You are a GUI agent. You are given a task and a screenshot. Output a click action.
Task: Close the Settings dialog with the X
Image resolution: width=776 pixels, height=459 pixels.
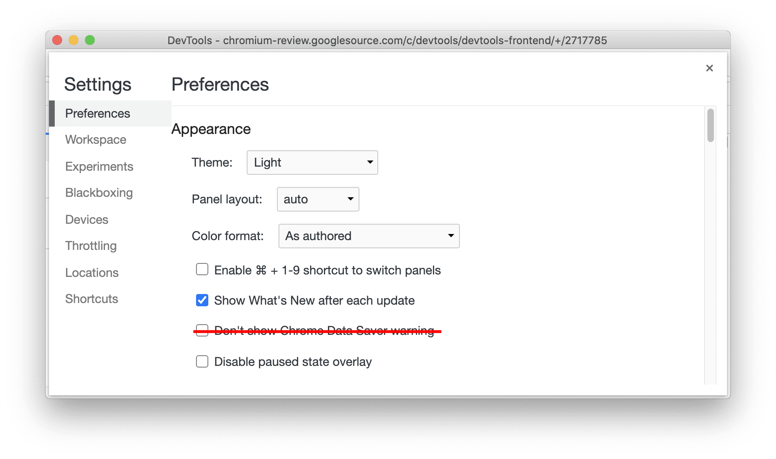click(x=710, y=68)
